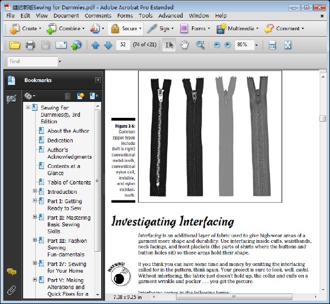Jump to Table of Contents bookmark
The width and height of the screenshot is (330, 304).
point(69,182)
